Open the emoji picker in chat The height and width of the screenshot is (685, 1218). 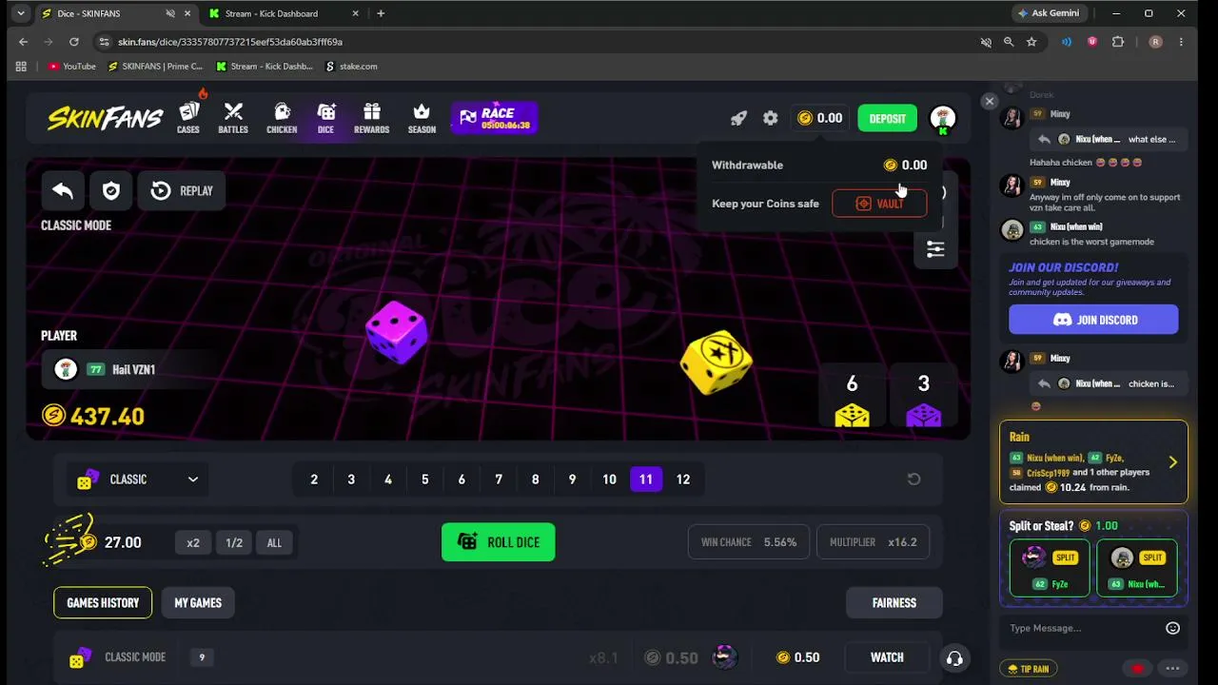tap(1172, 628)
